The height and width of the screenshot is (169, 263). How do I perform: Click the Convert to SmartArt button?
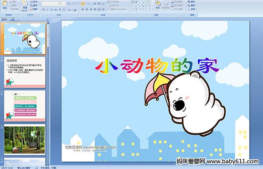[x=117, y=9]
